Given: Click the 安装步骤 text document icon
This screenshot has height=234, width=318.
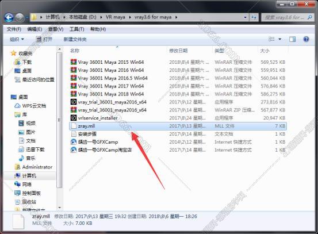Looking at the screenshot, I should coord(74,134).
